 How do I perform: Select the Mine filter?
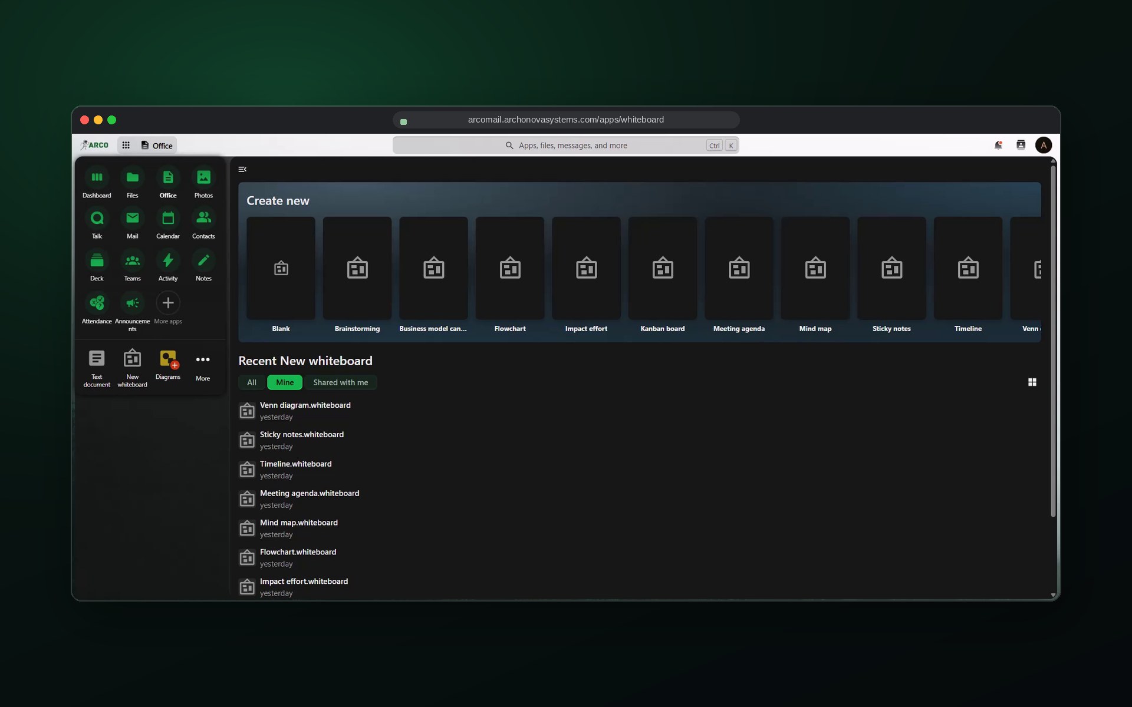point(285,382)
